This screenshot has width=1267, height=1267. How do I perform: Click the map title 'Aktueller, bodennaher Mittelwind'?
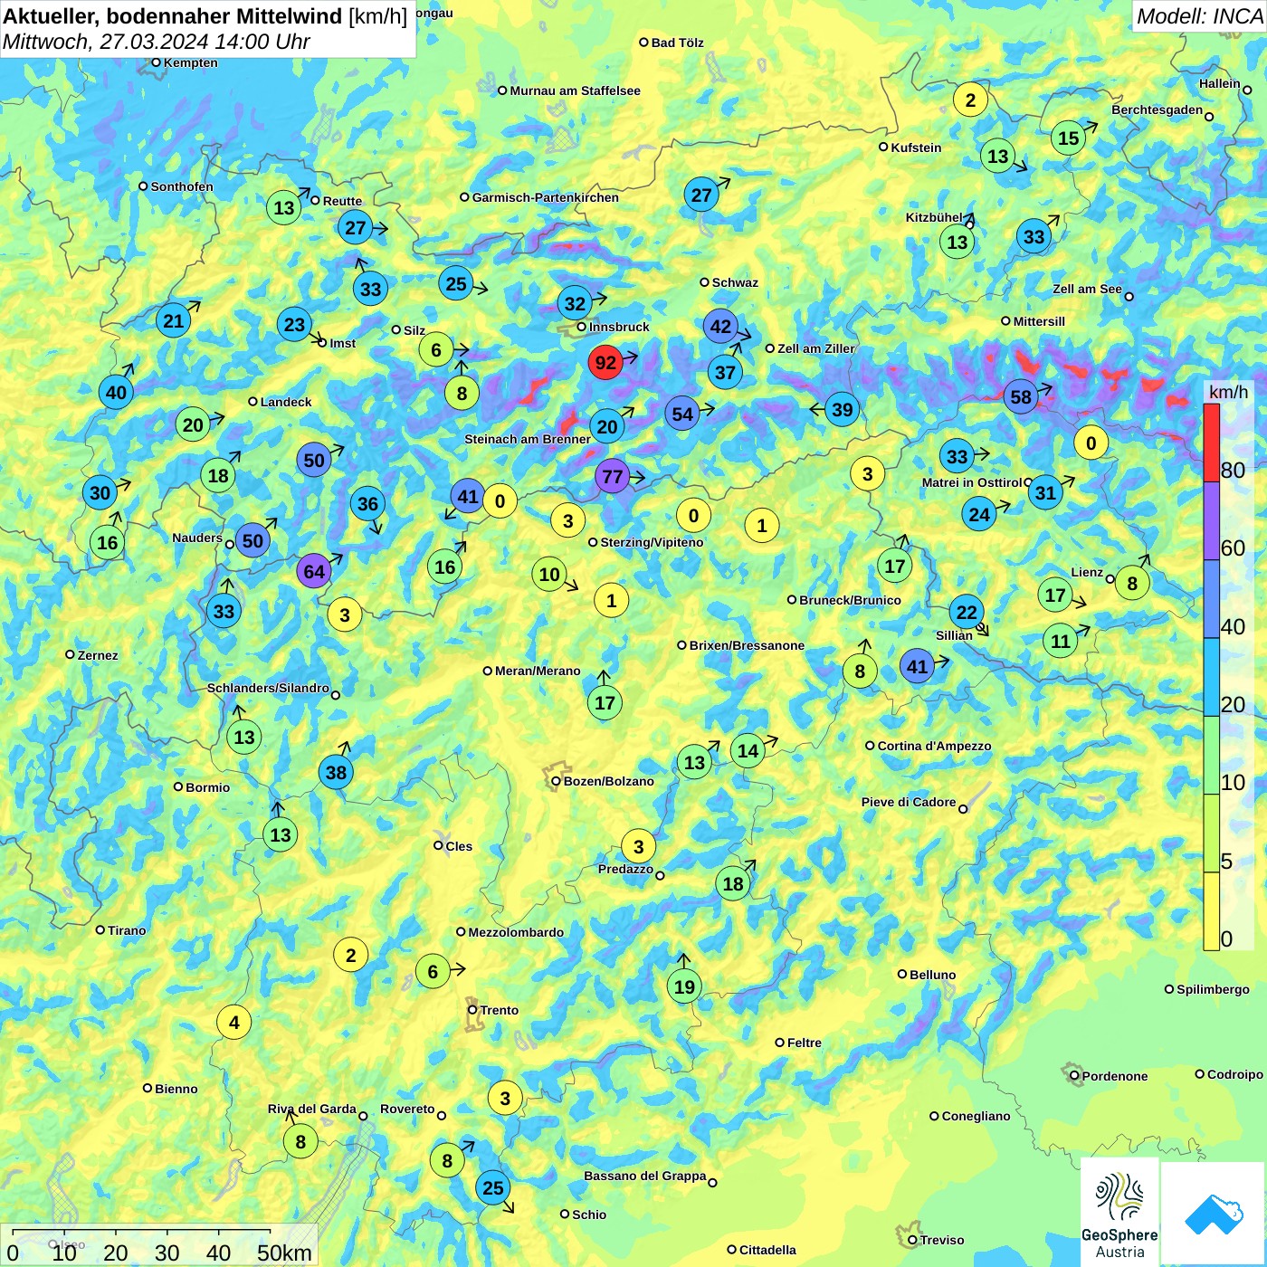[174, 16]
